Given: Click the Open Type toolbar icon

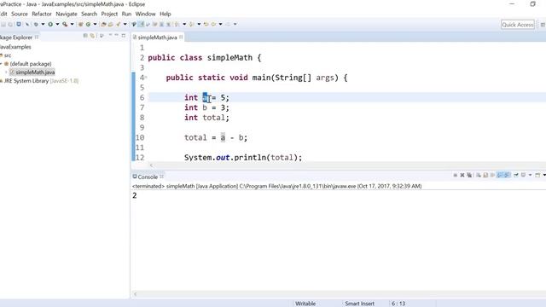Looking at the screenshot, I should click(103, 25).
